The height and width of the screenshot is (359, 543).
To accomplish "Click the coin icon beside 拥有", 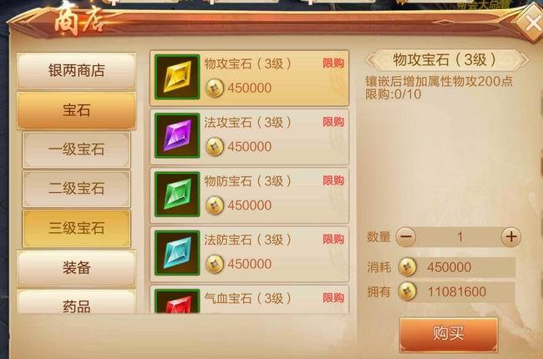I will click(x=408, y=291).
